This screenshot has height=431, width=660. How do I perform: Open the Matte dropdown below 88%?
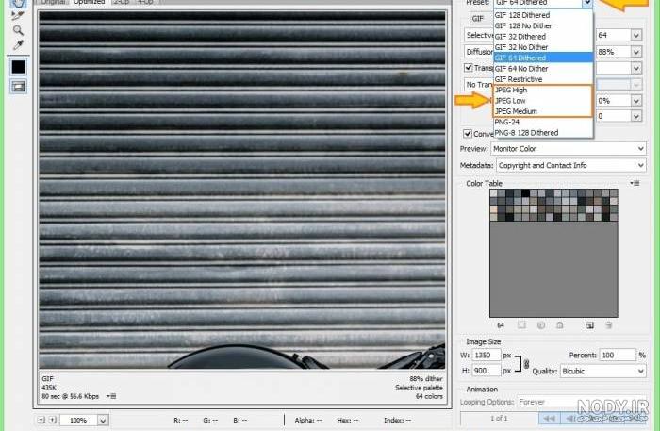(x=636, y=68)
